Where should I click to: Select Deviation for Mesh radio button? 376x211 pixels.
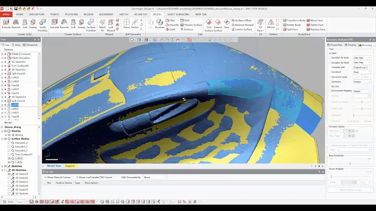330,63
